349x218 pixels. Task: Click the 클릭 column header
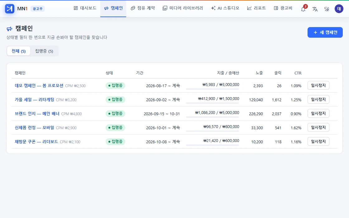pyautogui.click(x=278, y=73)
